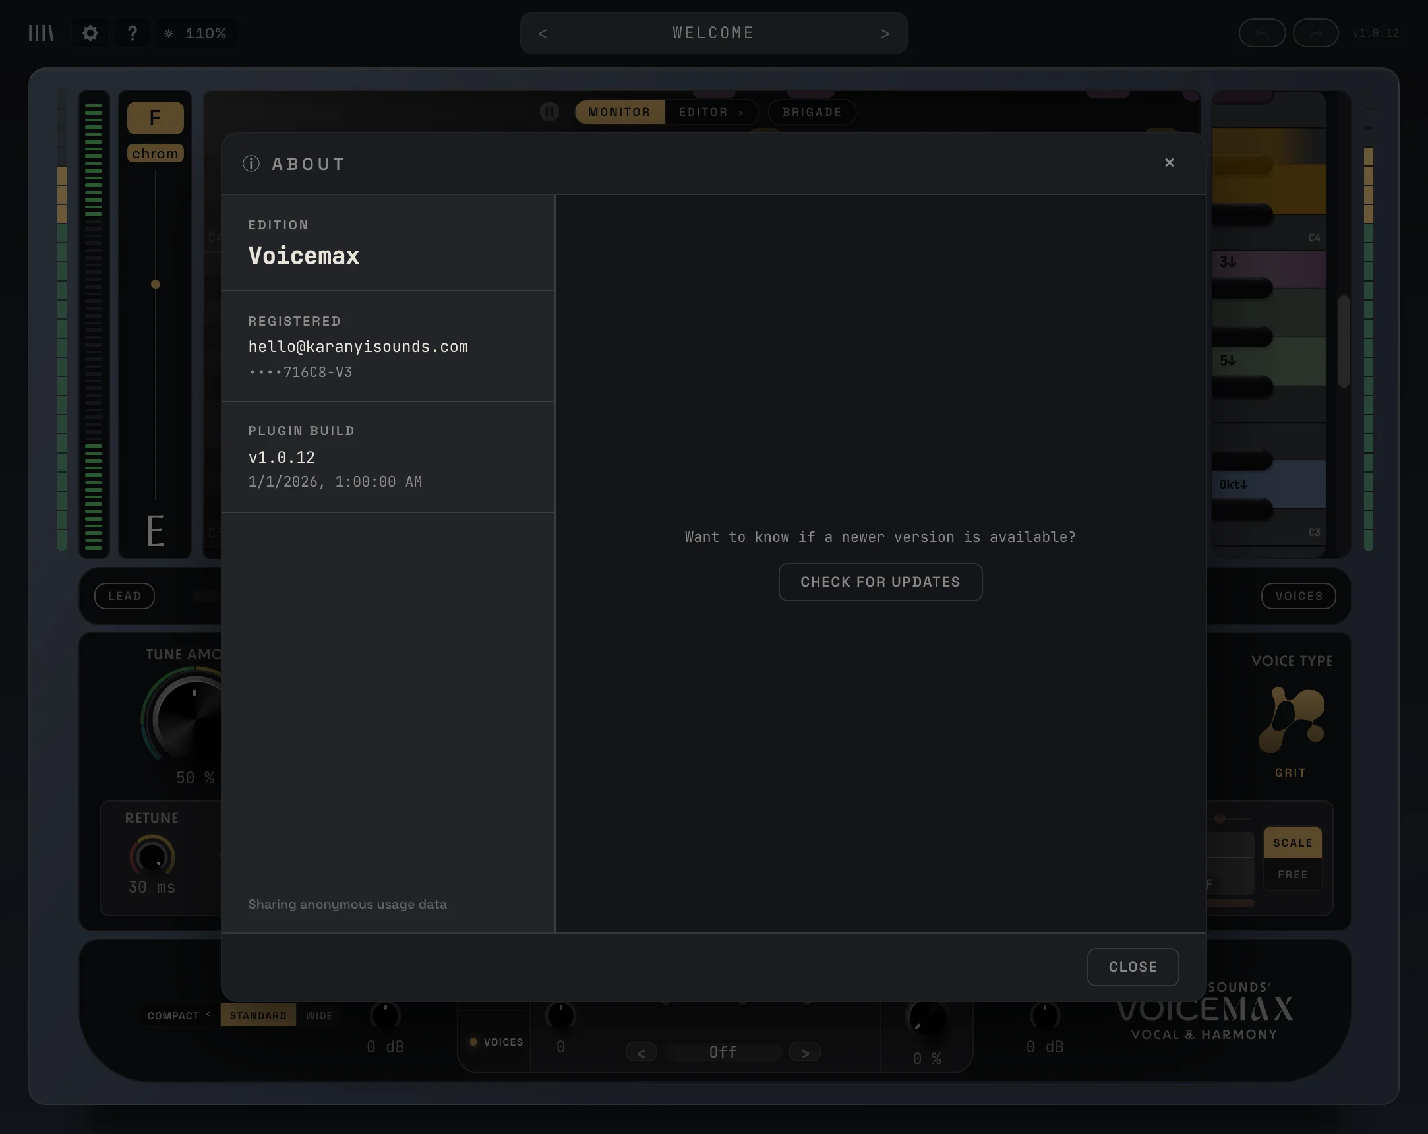Click the registered email hello@karanyisounds.com

(x=359, y=346)
